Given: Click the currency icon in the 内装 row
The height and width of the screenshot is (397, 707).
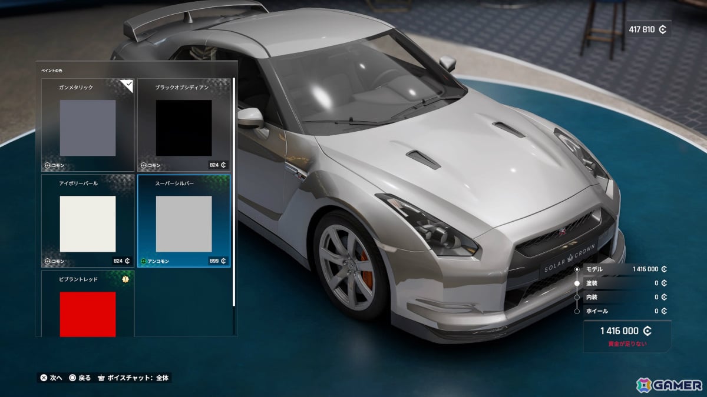Looking at the screenshot, I should 664,297.
